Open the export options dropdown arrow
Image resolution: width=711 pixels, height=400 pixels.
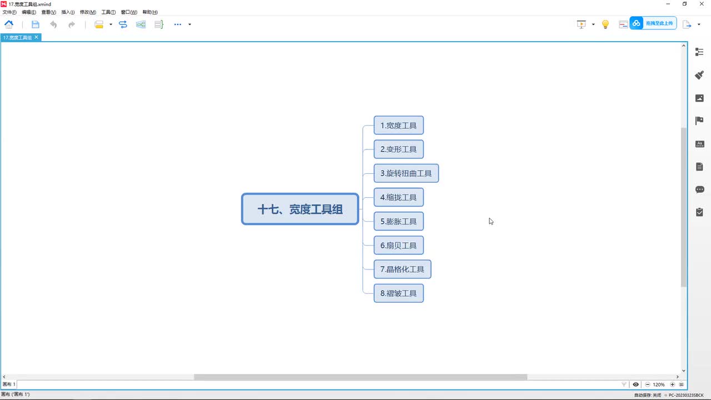(x=699, y=24)
